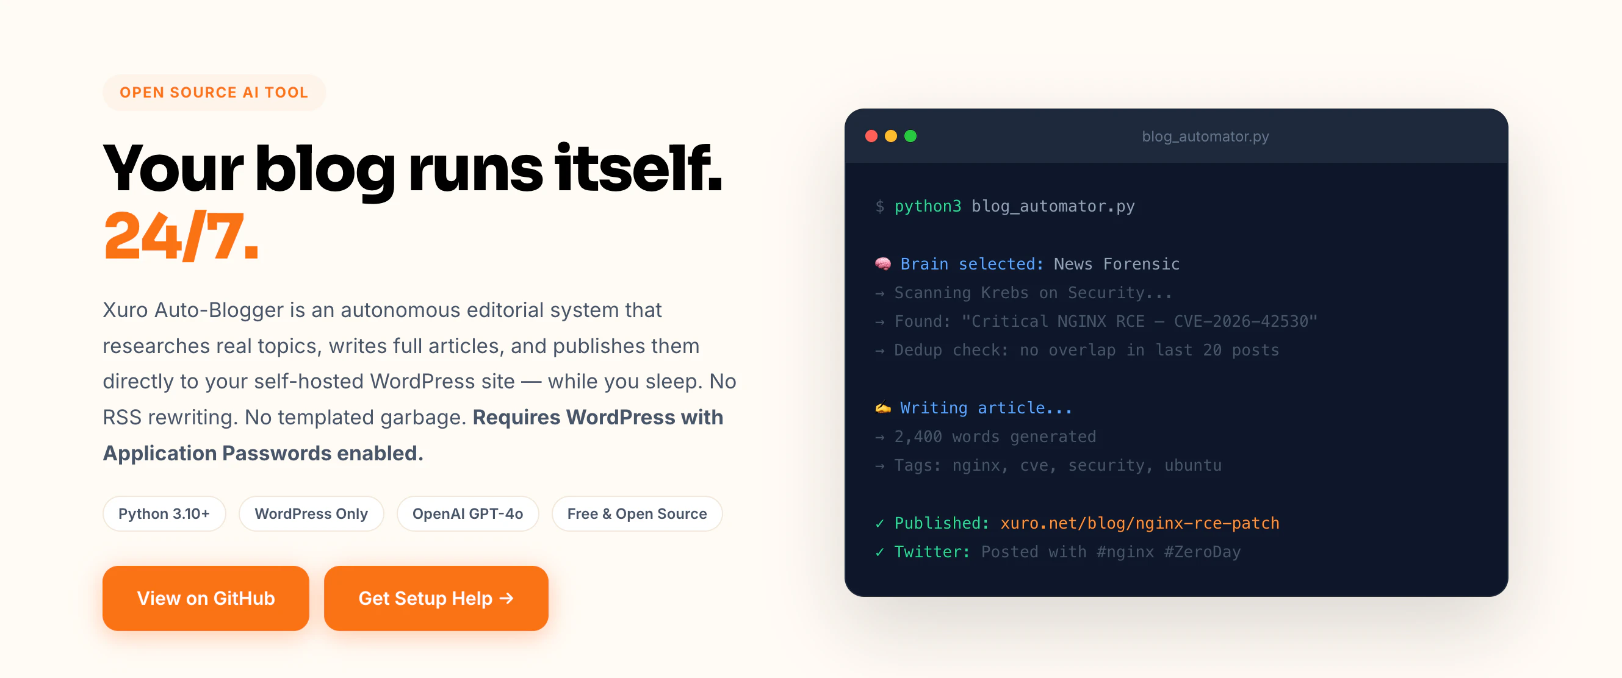The image size is (1622, 678).
Task: Select the WordPress Only pill
Action: coord(311,514)
